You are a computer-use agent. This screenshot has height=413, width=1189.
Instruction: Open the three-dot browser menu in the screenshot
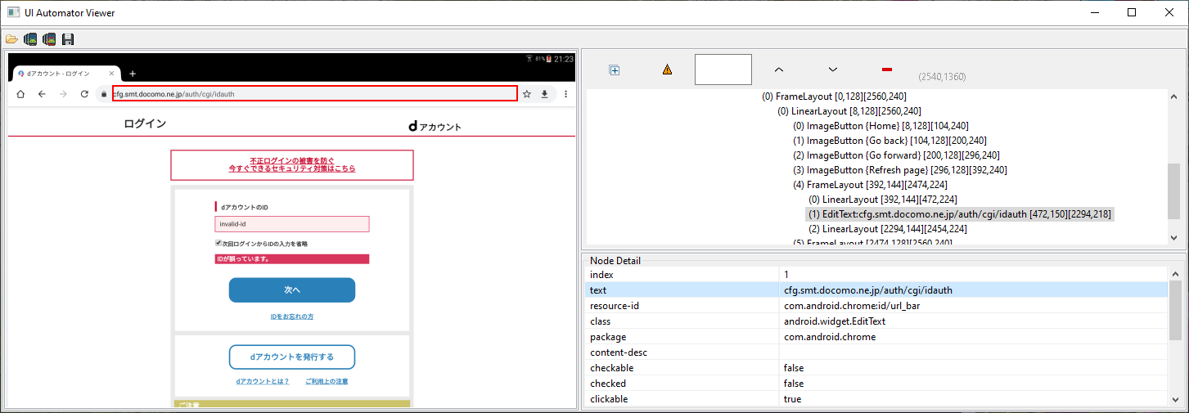click(565, 94)
